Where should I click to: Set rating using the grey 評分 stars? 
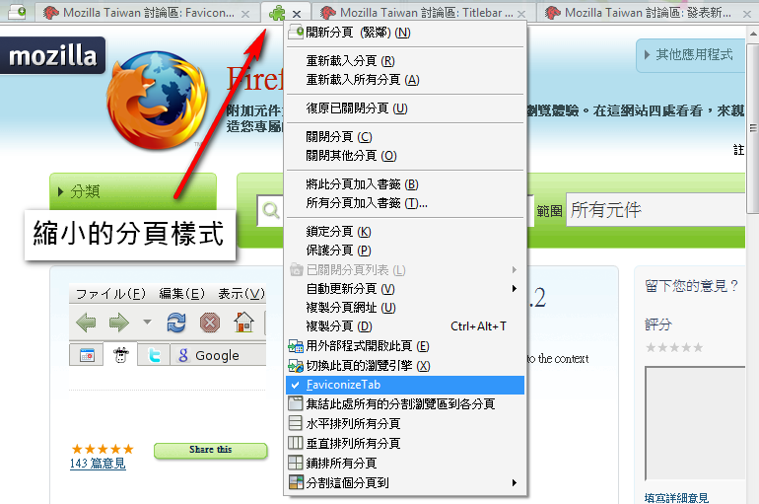[674, 347]
